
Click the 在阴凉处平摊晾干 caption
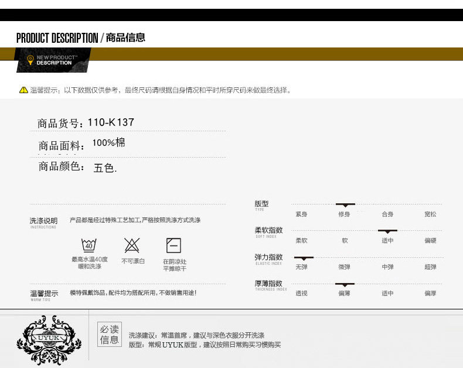175,265
